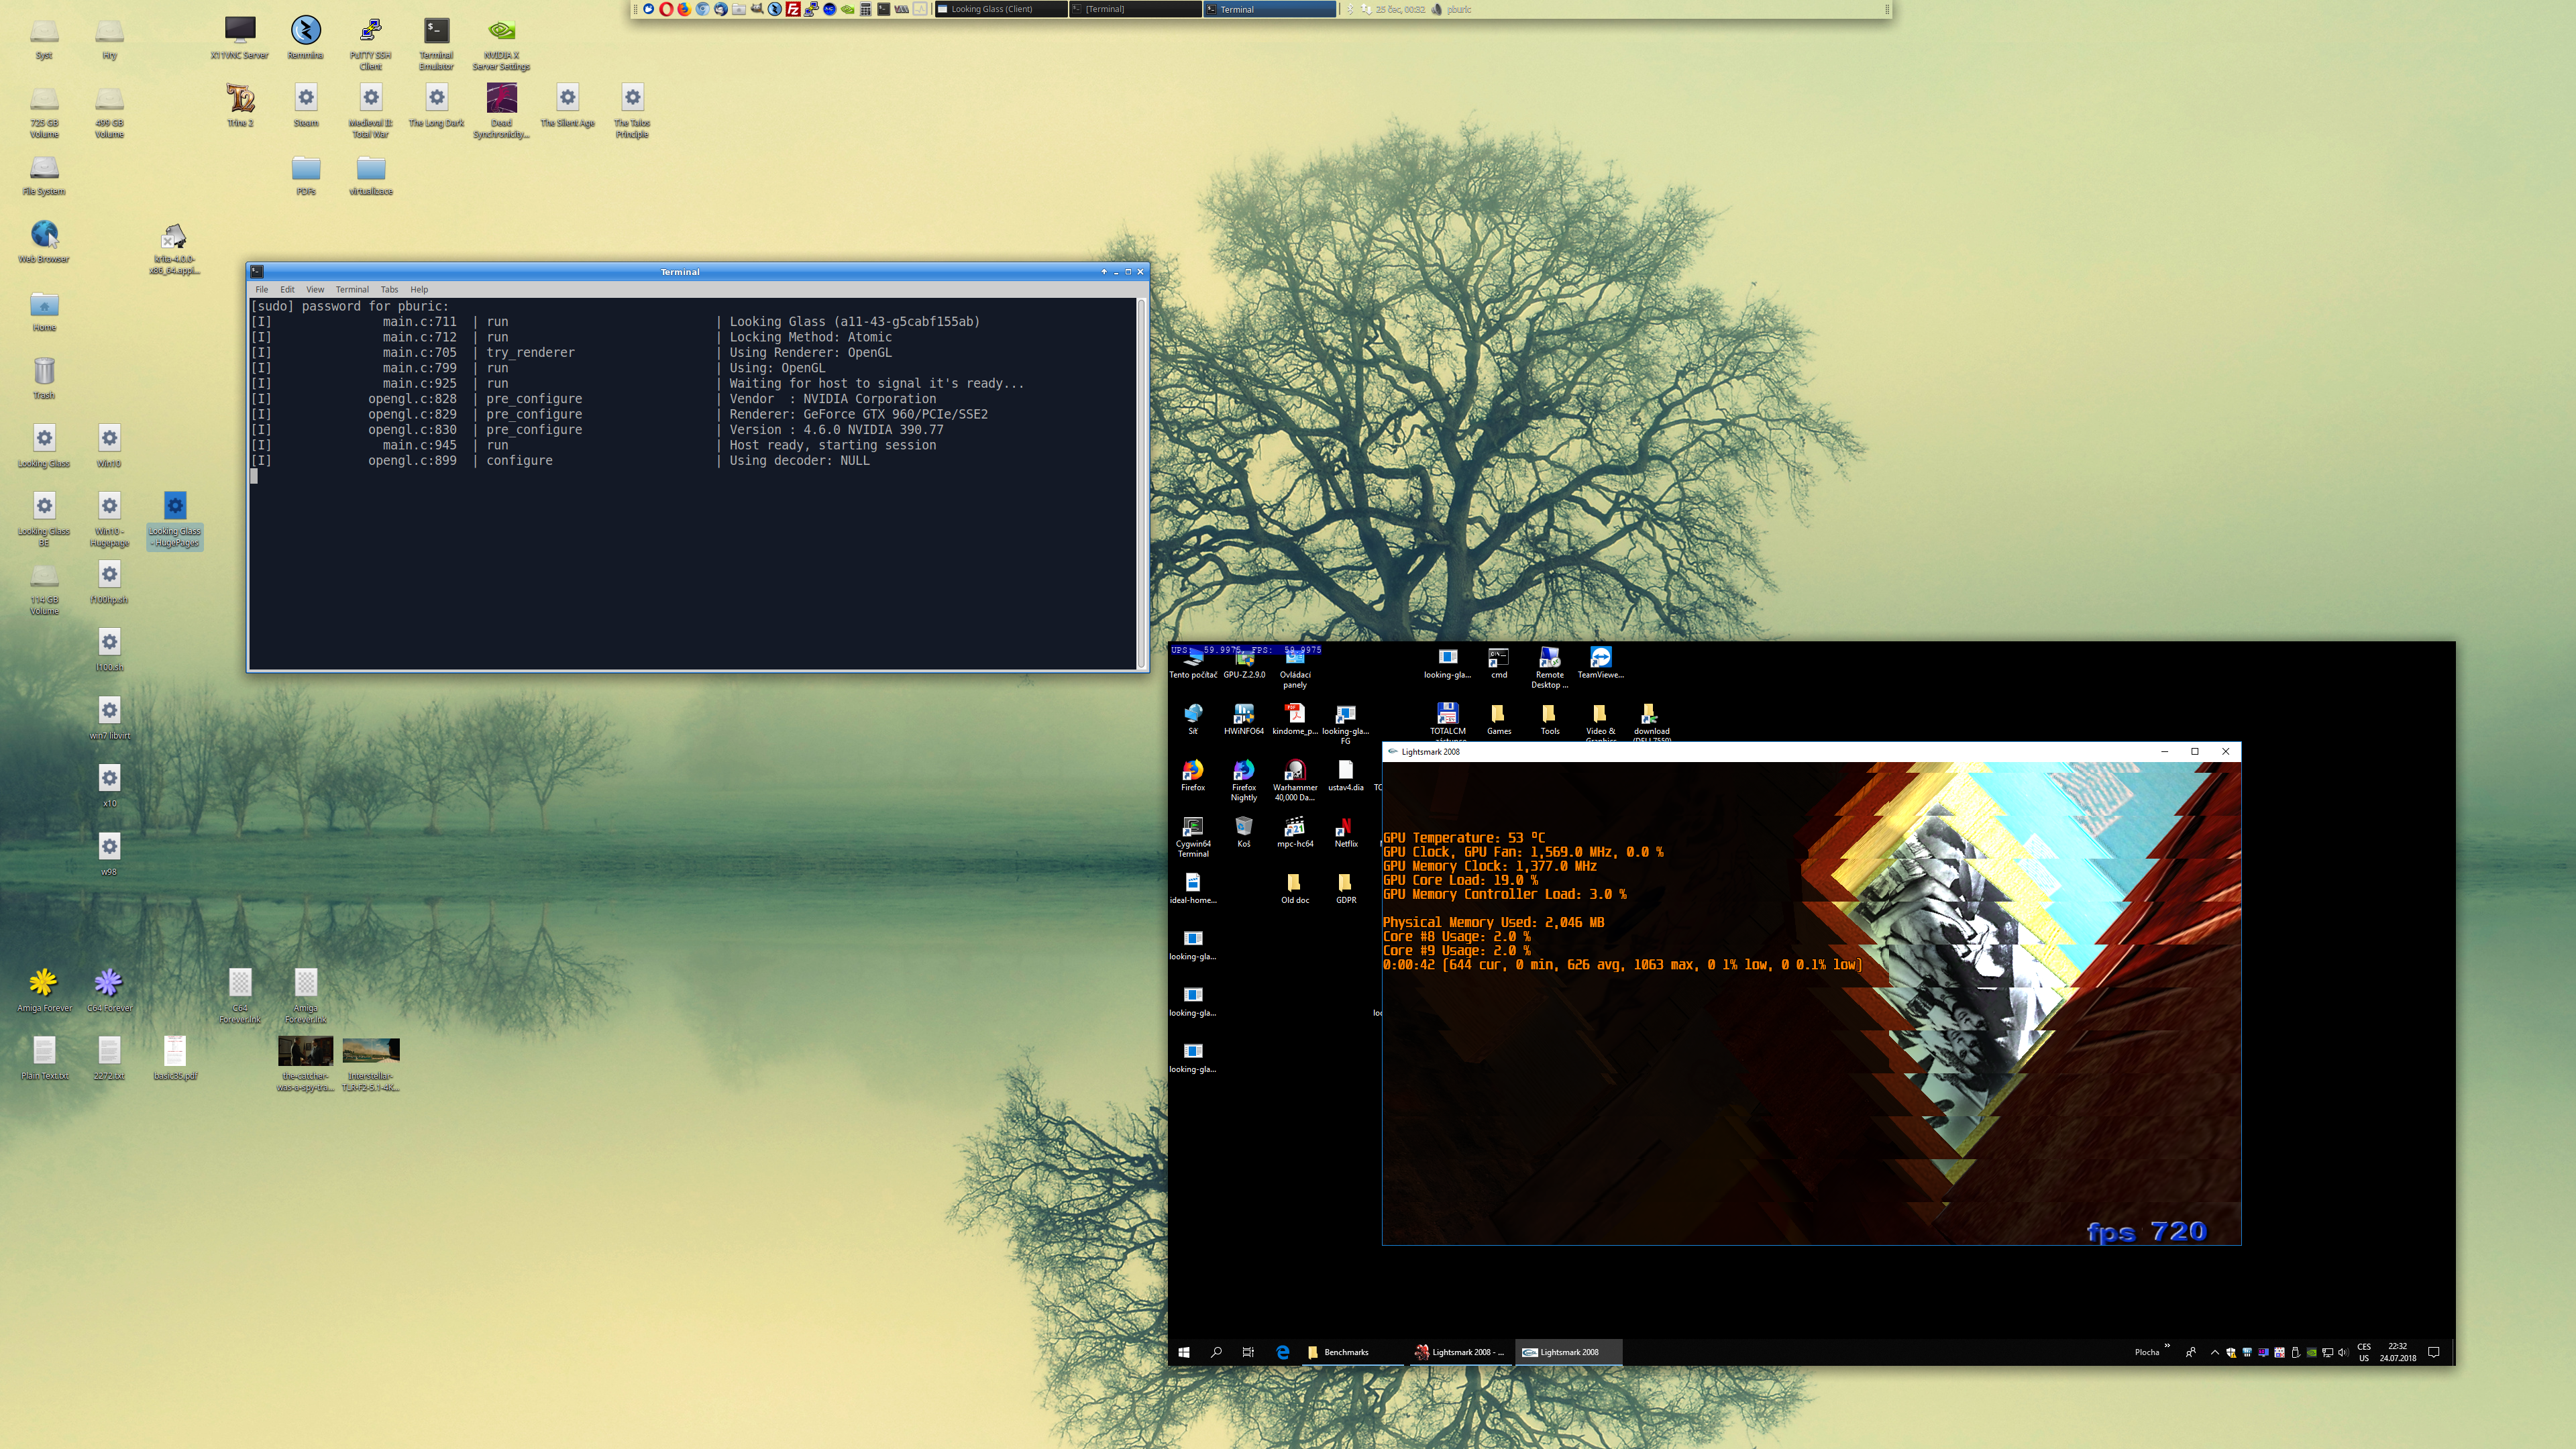
Task: Select The Silent Age launcher
Action: (x=567, y=105)
